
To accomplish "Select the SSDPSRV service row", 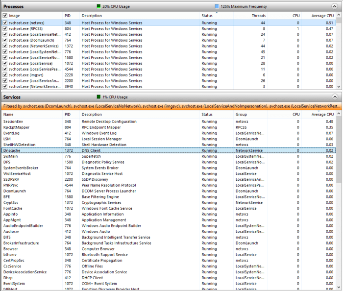I will click(169, 179).
